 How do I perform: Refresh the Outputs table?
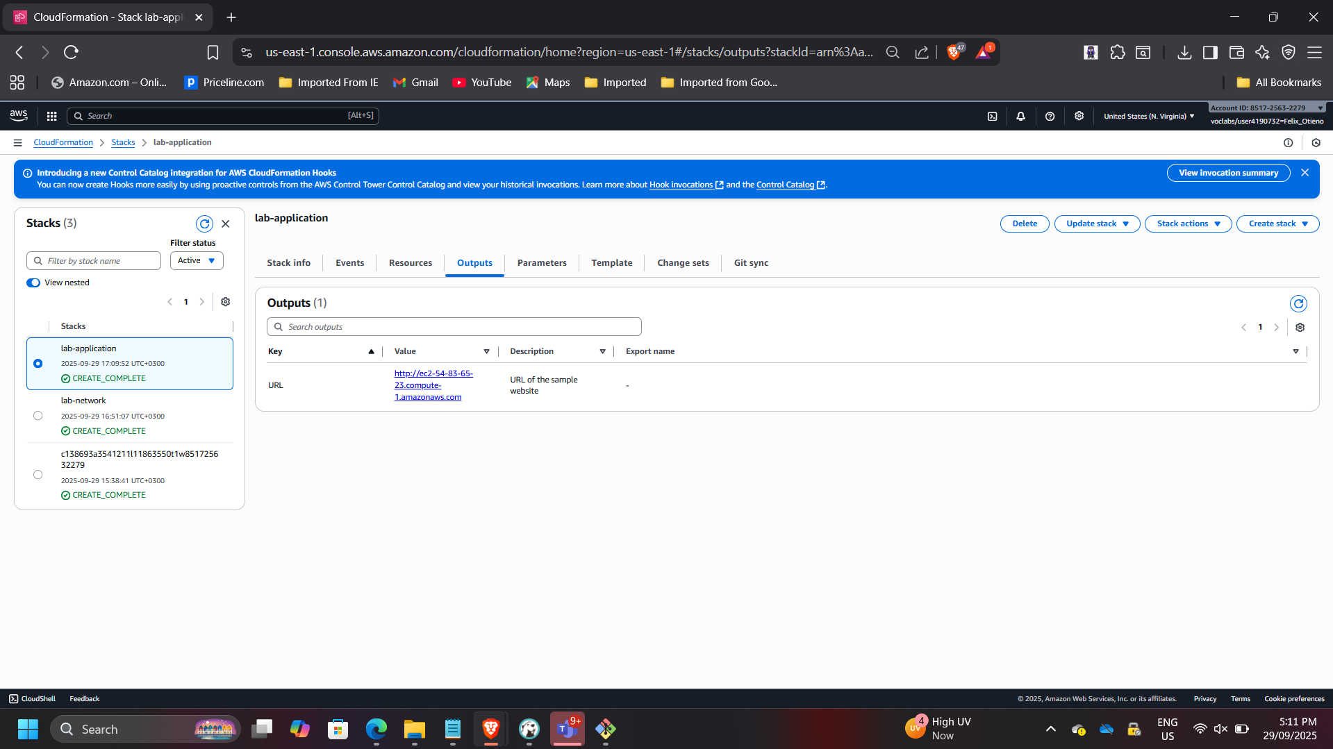pyautogui.click(x=1298, y=303)
